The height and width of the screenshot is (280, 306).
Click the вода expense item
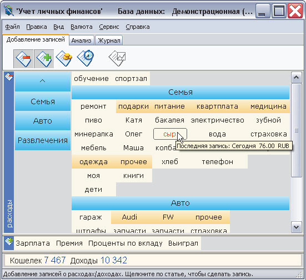(217, 134)
